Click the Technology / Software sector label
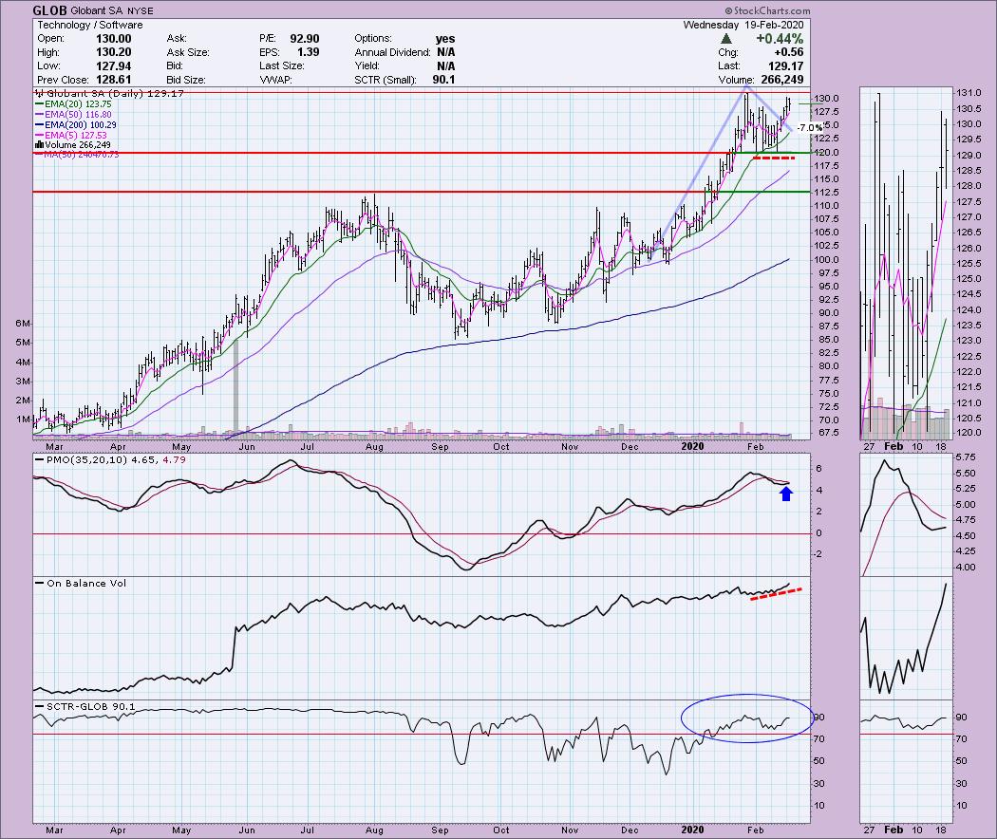 [x=89, y=25]
